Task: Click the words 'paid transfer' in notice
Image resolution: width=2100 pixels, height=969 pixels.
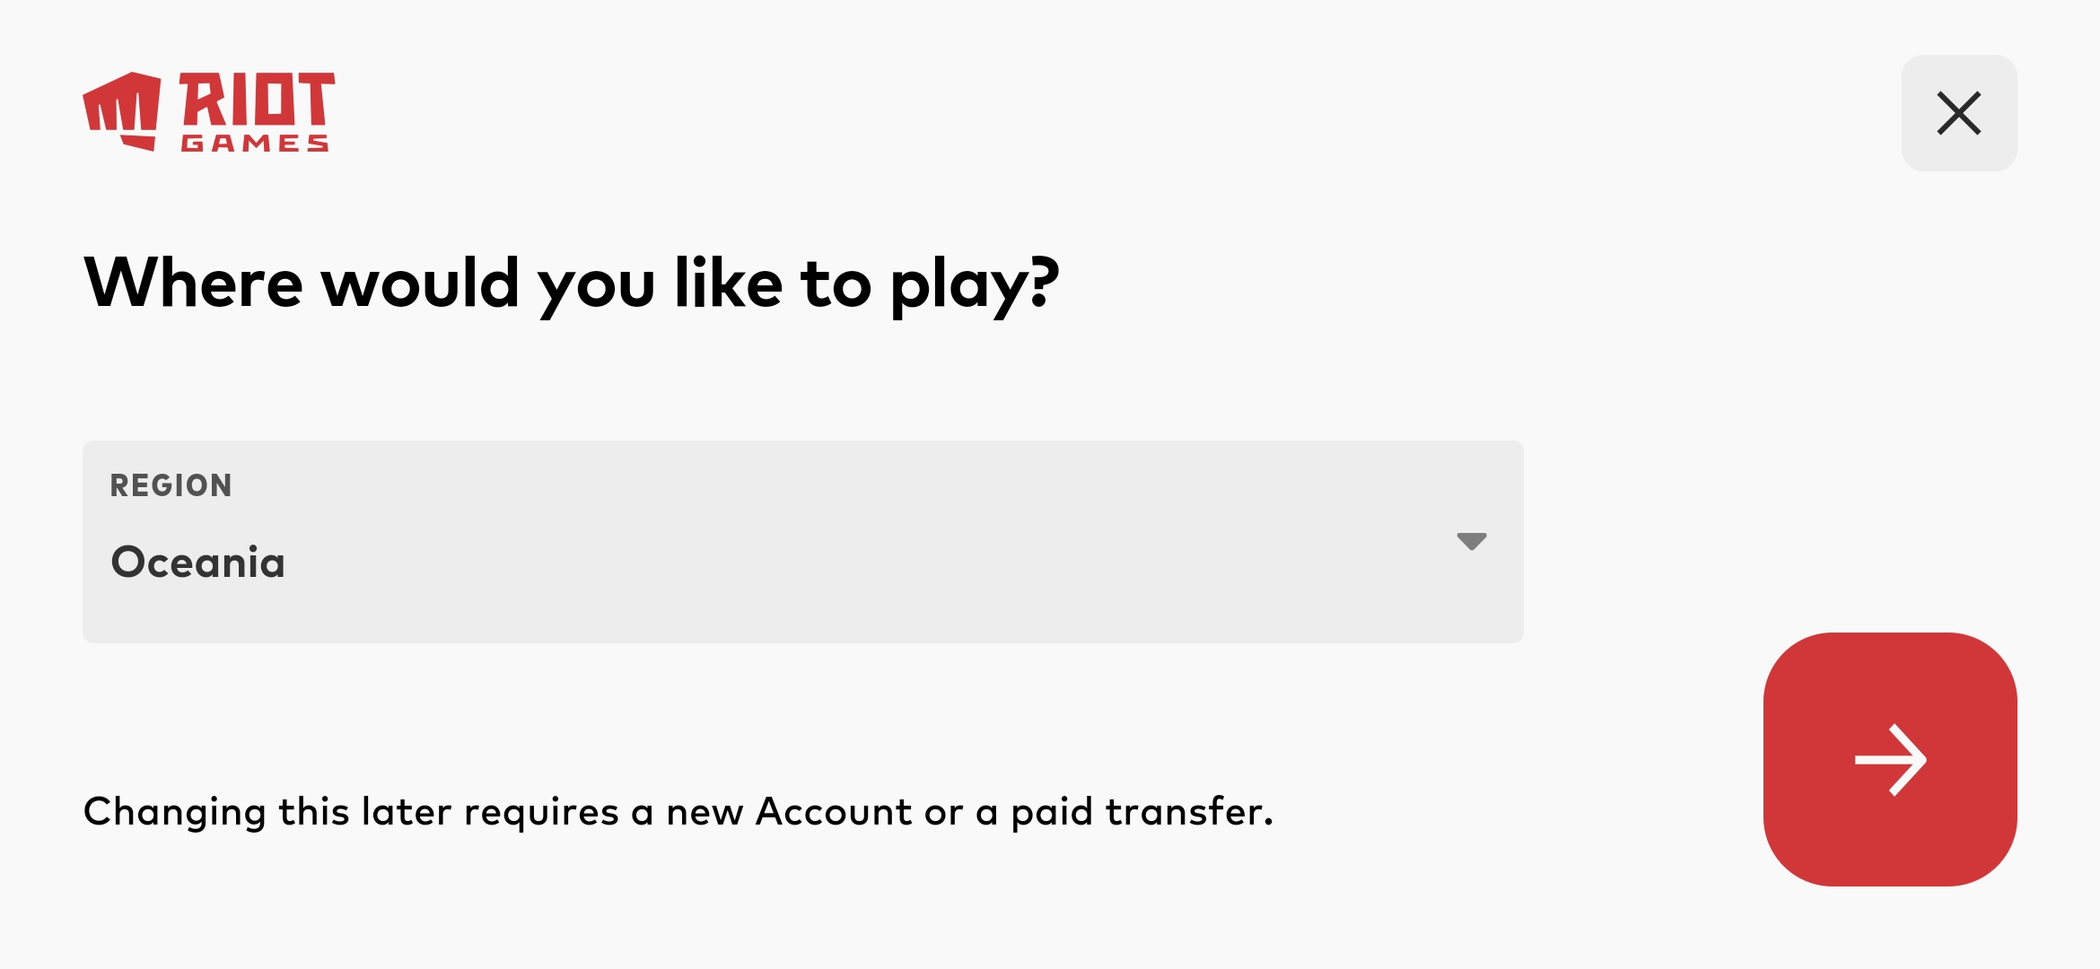Action: pos(1142,812)
